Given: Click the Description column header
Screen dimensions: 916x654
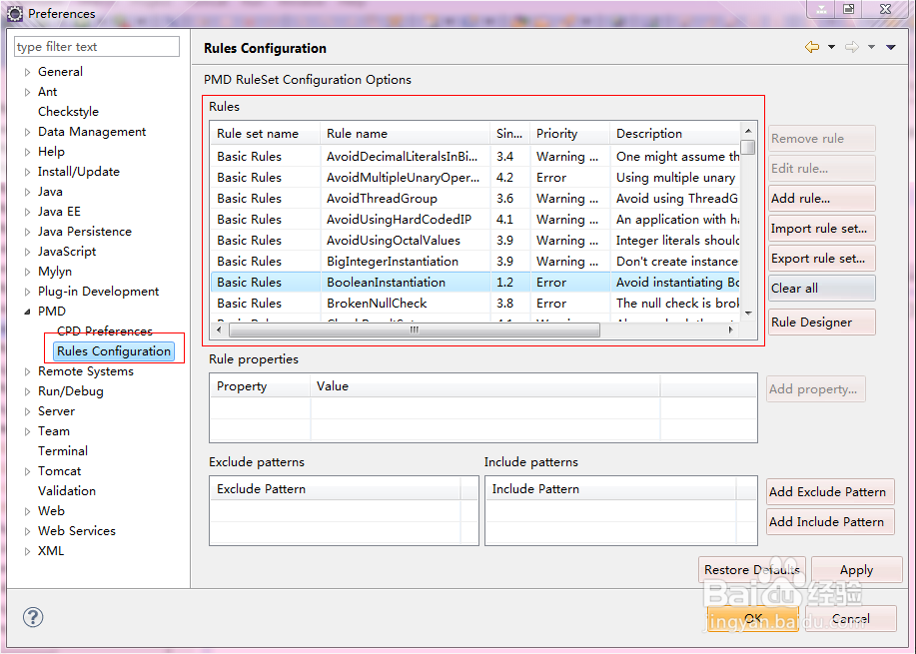Looking at the screenshot, I should (674, 134).
